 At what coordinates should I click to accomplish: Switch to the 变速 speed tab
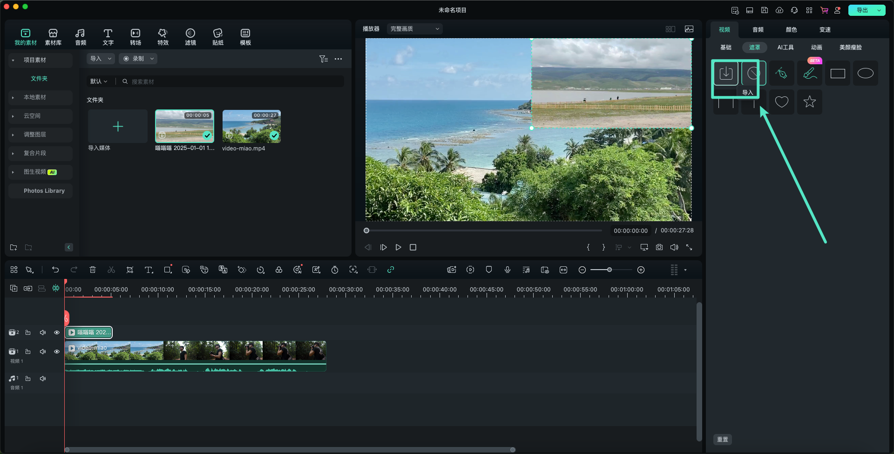point(825,30)
